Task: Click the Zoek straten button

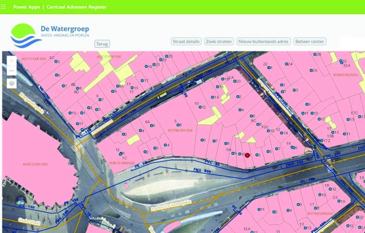Action: coord(219,42)
